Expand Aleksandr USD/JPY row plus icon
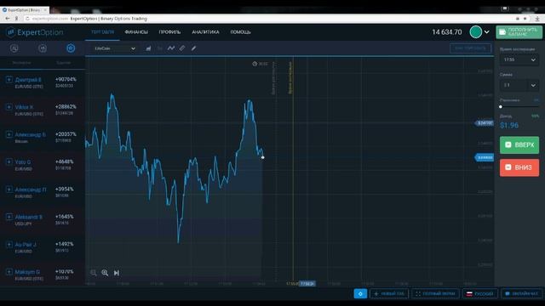 (x=9, y=217)
